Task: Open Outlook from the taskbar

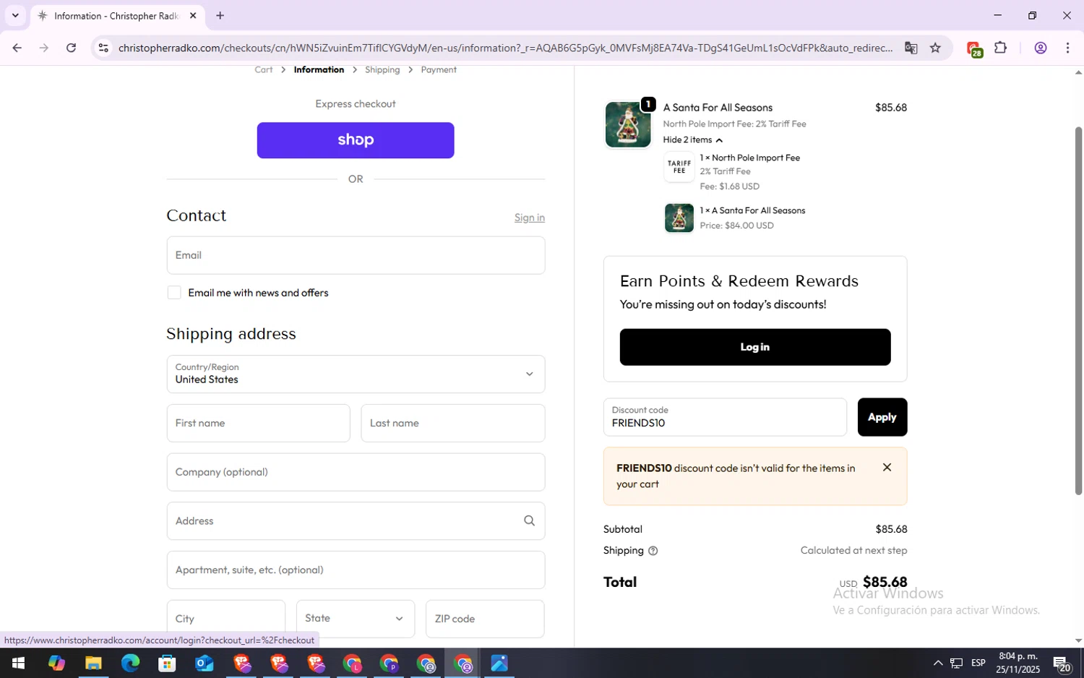Action: [x=204, y=663]
